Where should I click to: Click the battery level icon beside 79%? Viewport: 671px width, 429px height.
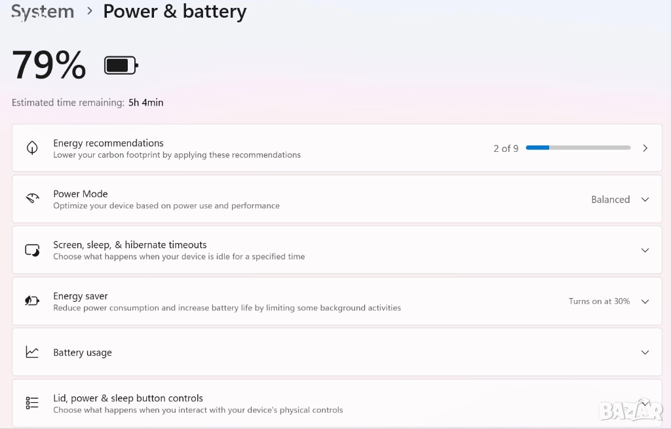point(121,65)
